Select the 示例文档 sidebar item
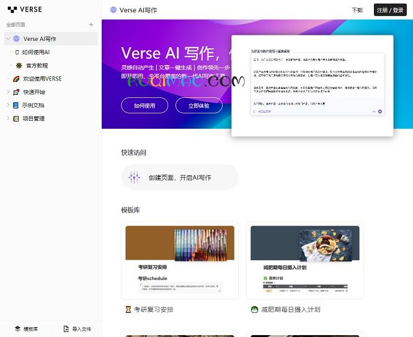The width and height of the screenshot is (413, 337). tap(33, 105)
